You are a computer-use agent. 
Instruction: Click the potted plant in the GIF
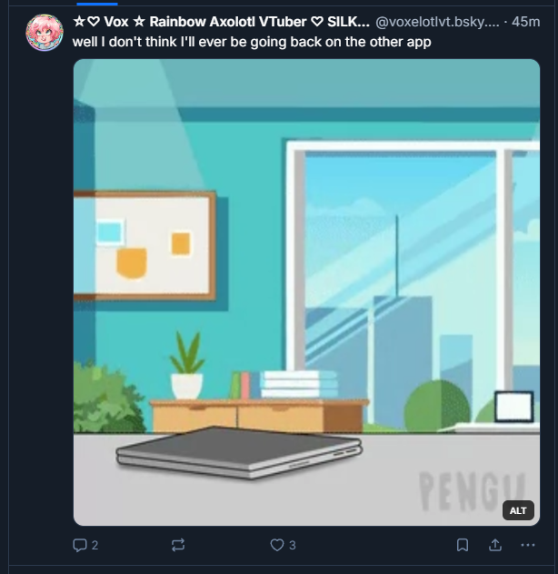click(x=187, y=366)
